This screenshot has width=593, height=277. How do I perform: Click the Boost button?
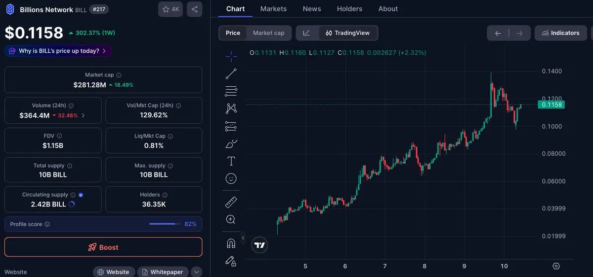(103, 247)
